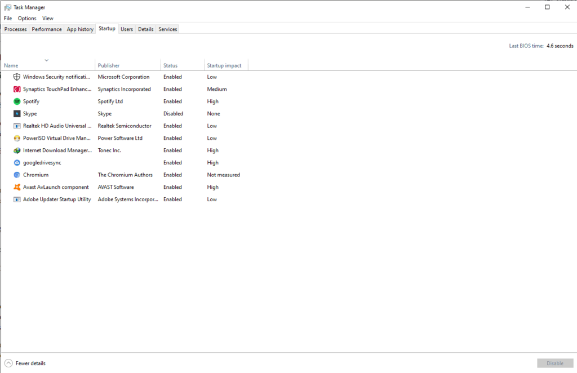Open the File menu
Viewport: 577px width, 373px height.
tap(8, 18)
